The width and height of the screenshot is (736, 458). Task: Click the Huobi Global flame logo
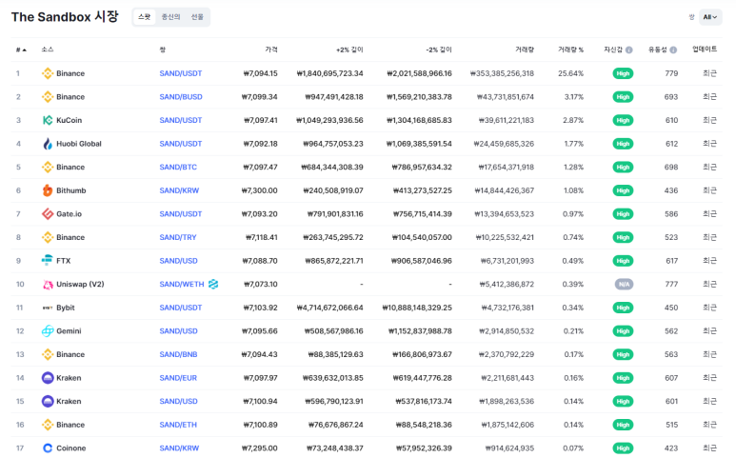click(48, 144)
